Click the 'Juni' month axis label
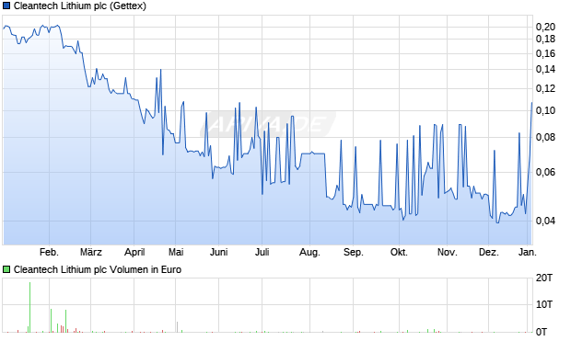The image size is (571, 341). 219,252
